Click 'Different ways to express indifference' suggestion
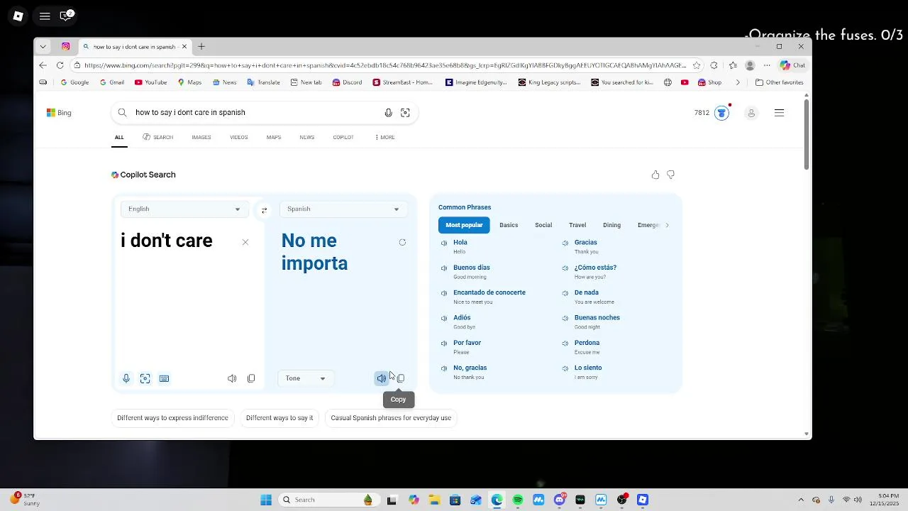This screenshot has width=908, height=511. coord(172,418)
